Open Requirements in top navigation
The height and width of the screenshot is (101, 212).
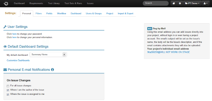[36, 3]
